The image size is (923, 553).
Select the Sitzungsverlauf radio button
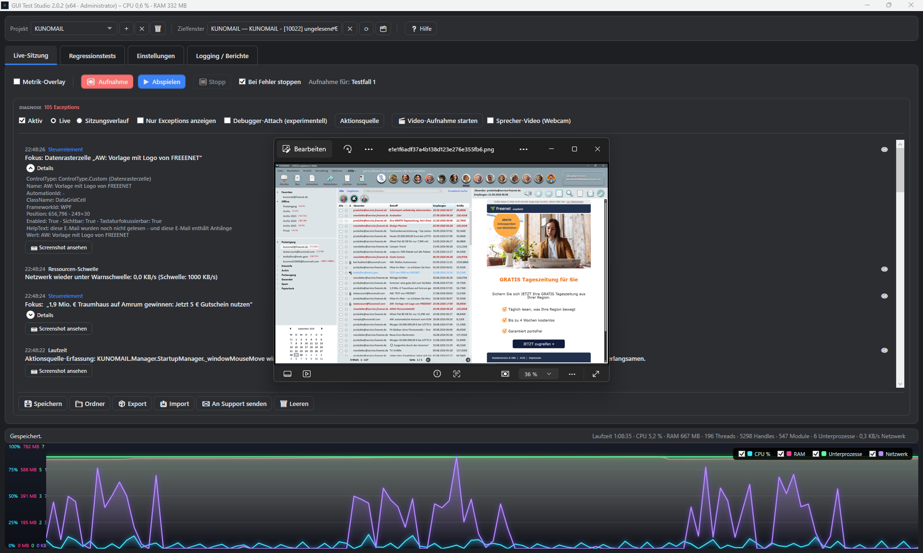pos(79,121)
